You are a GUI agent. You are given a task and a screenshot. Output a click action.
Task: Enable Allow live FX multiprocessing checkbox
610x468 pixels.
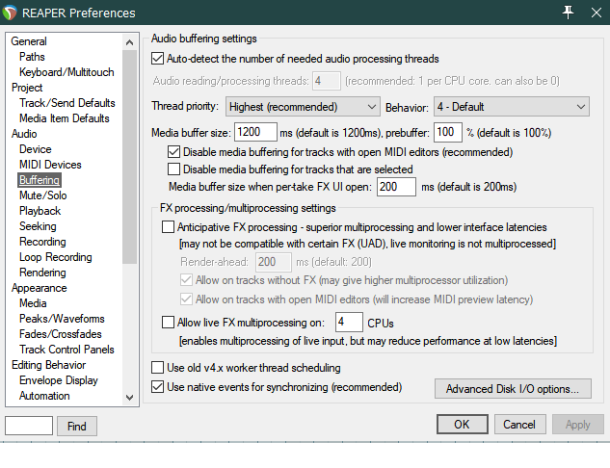[169, 322]
